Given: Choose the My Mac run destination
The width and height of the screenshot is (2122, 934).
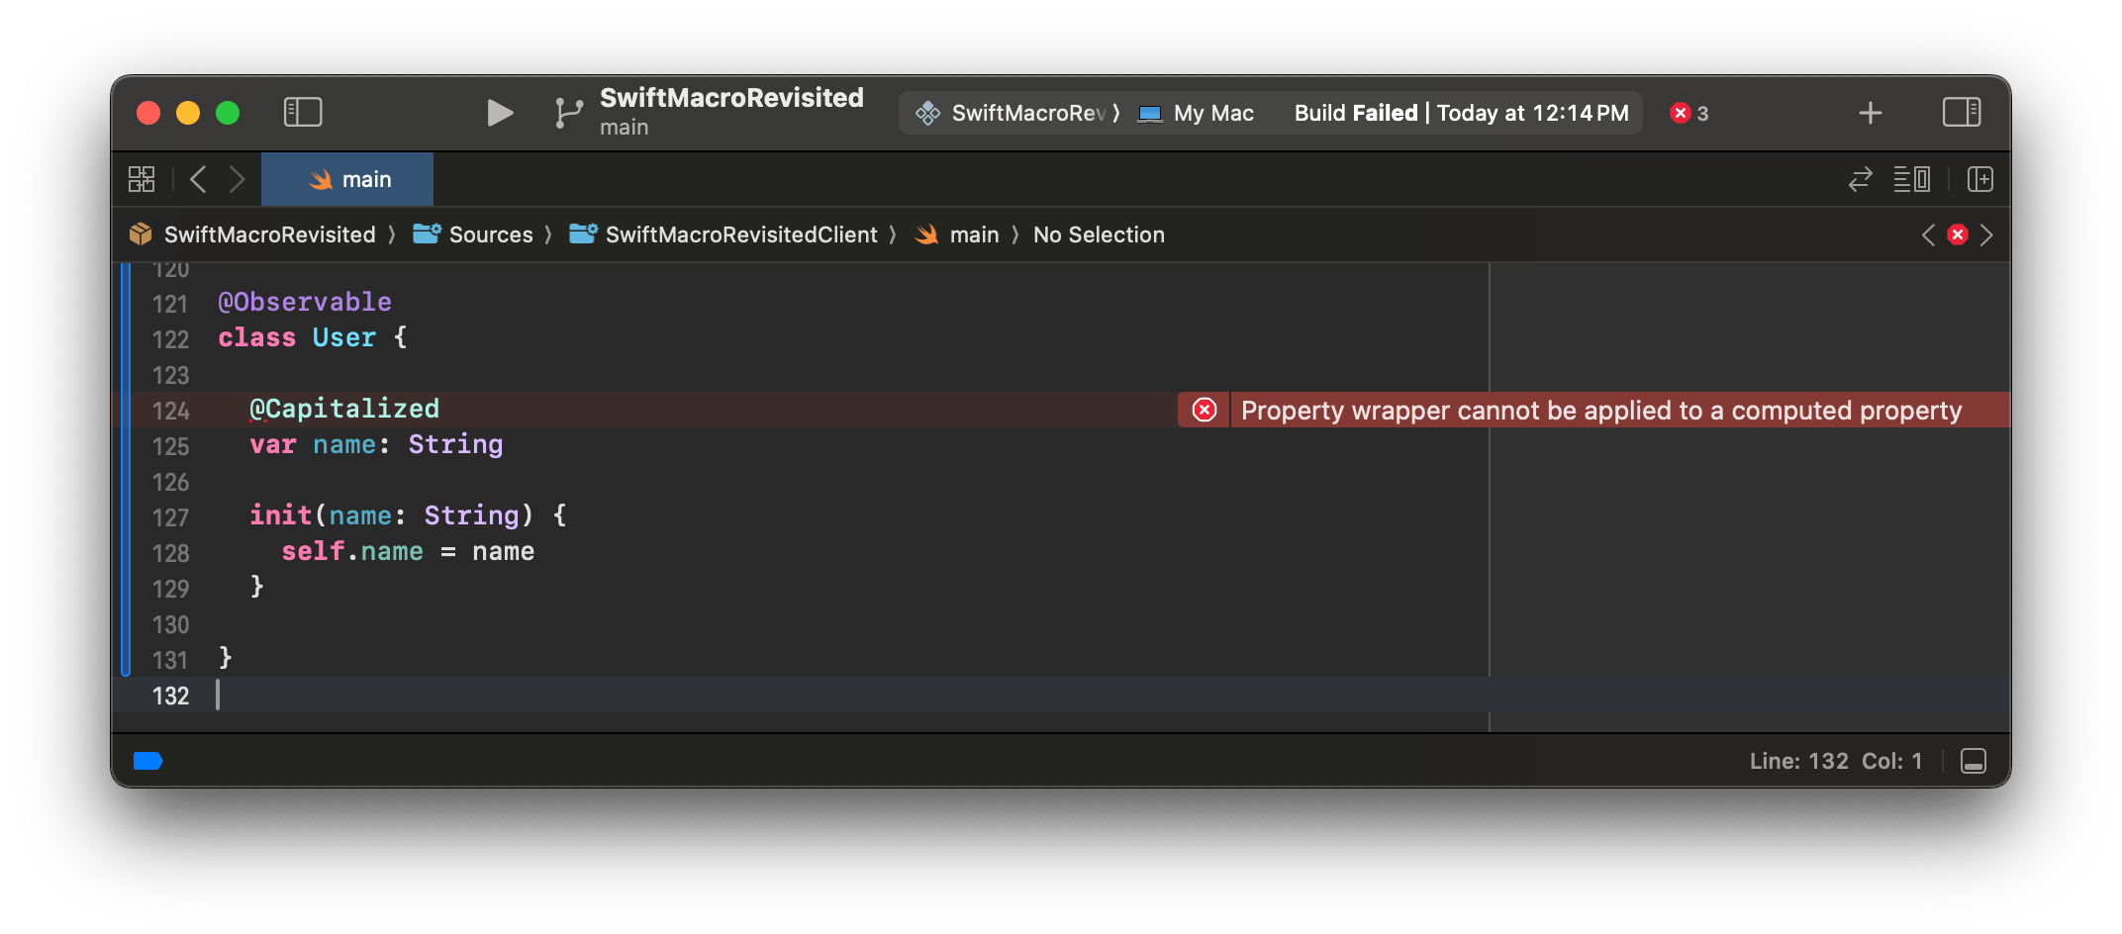Looking at the screenshot, I should point(1211,113).
